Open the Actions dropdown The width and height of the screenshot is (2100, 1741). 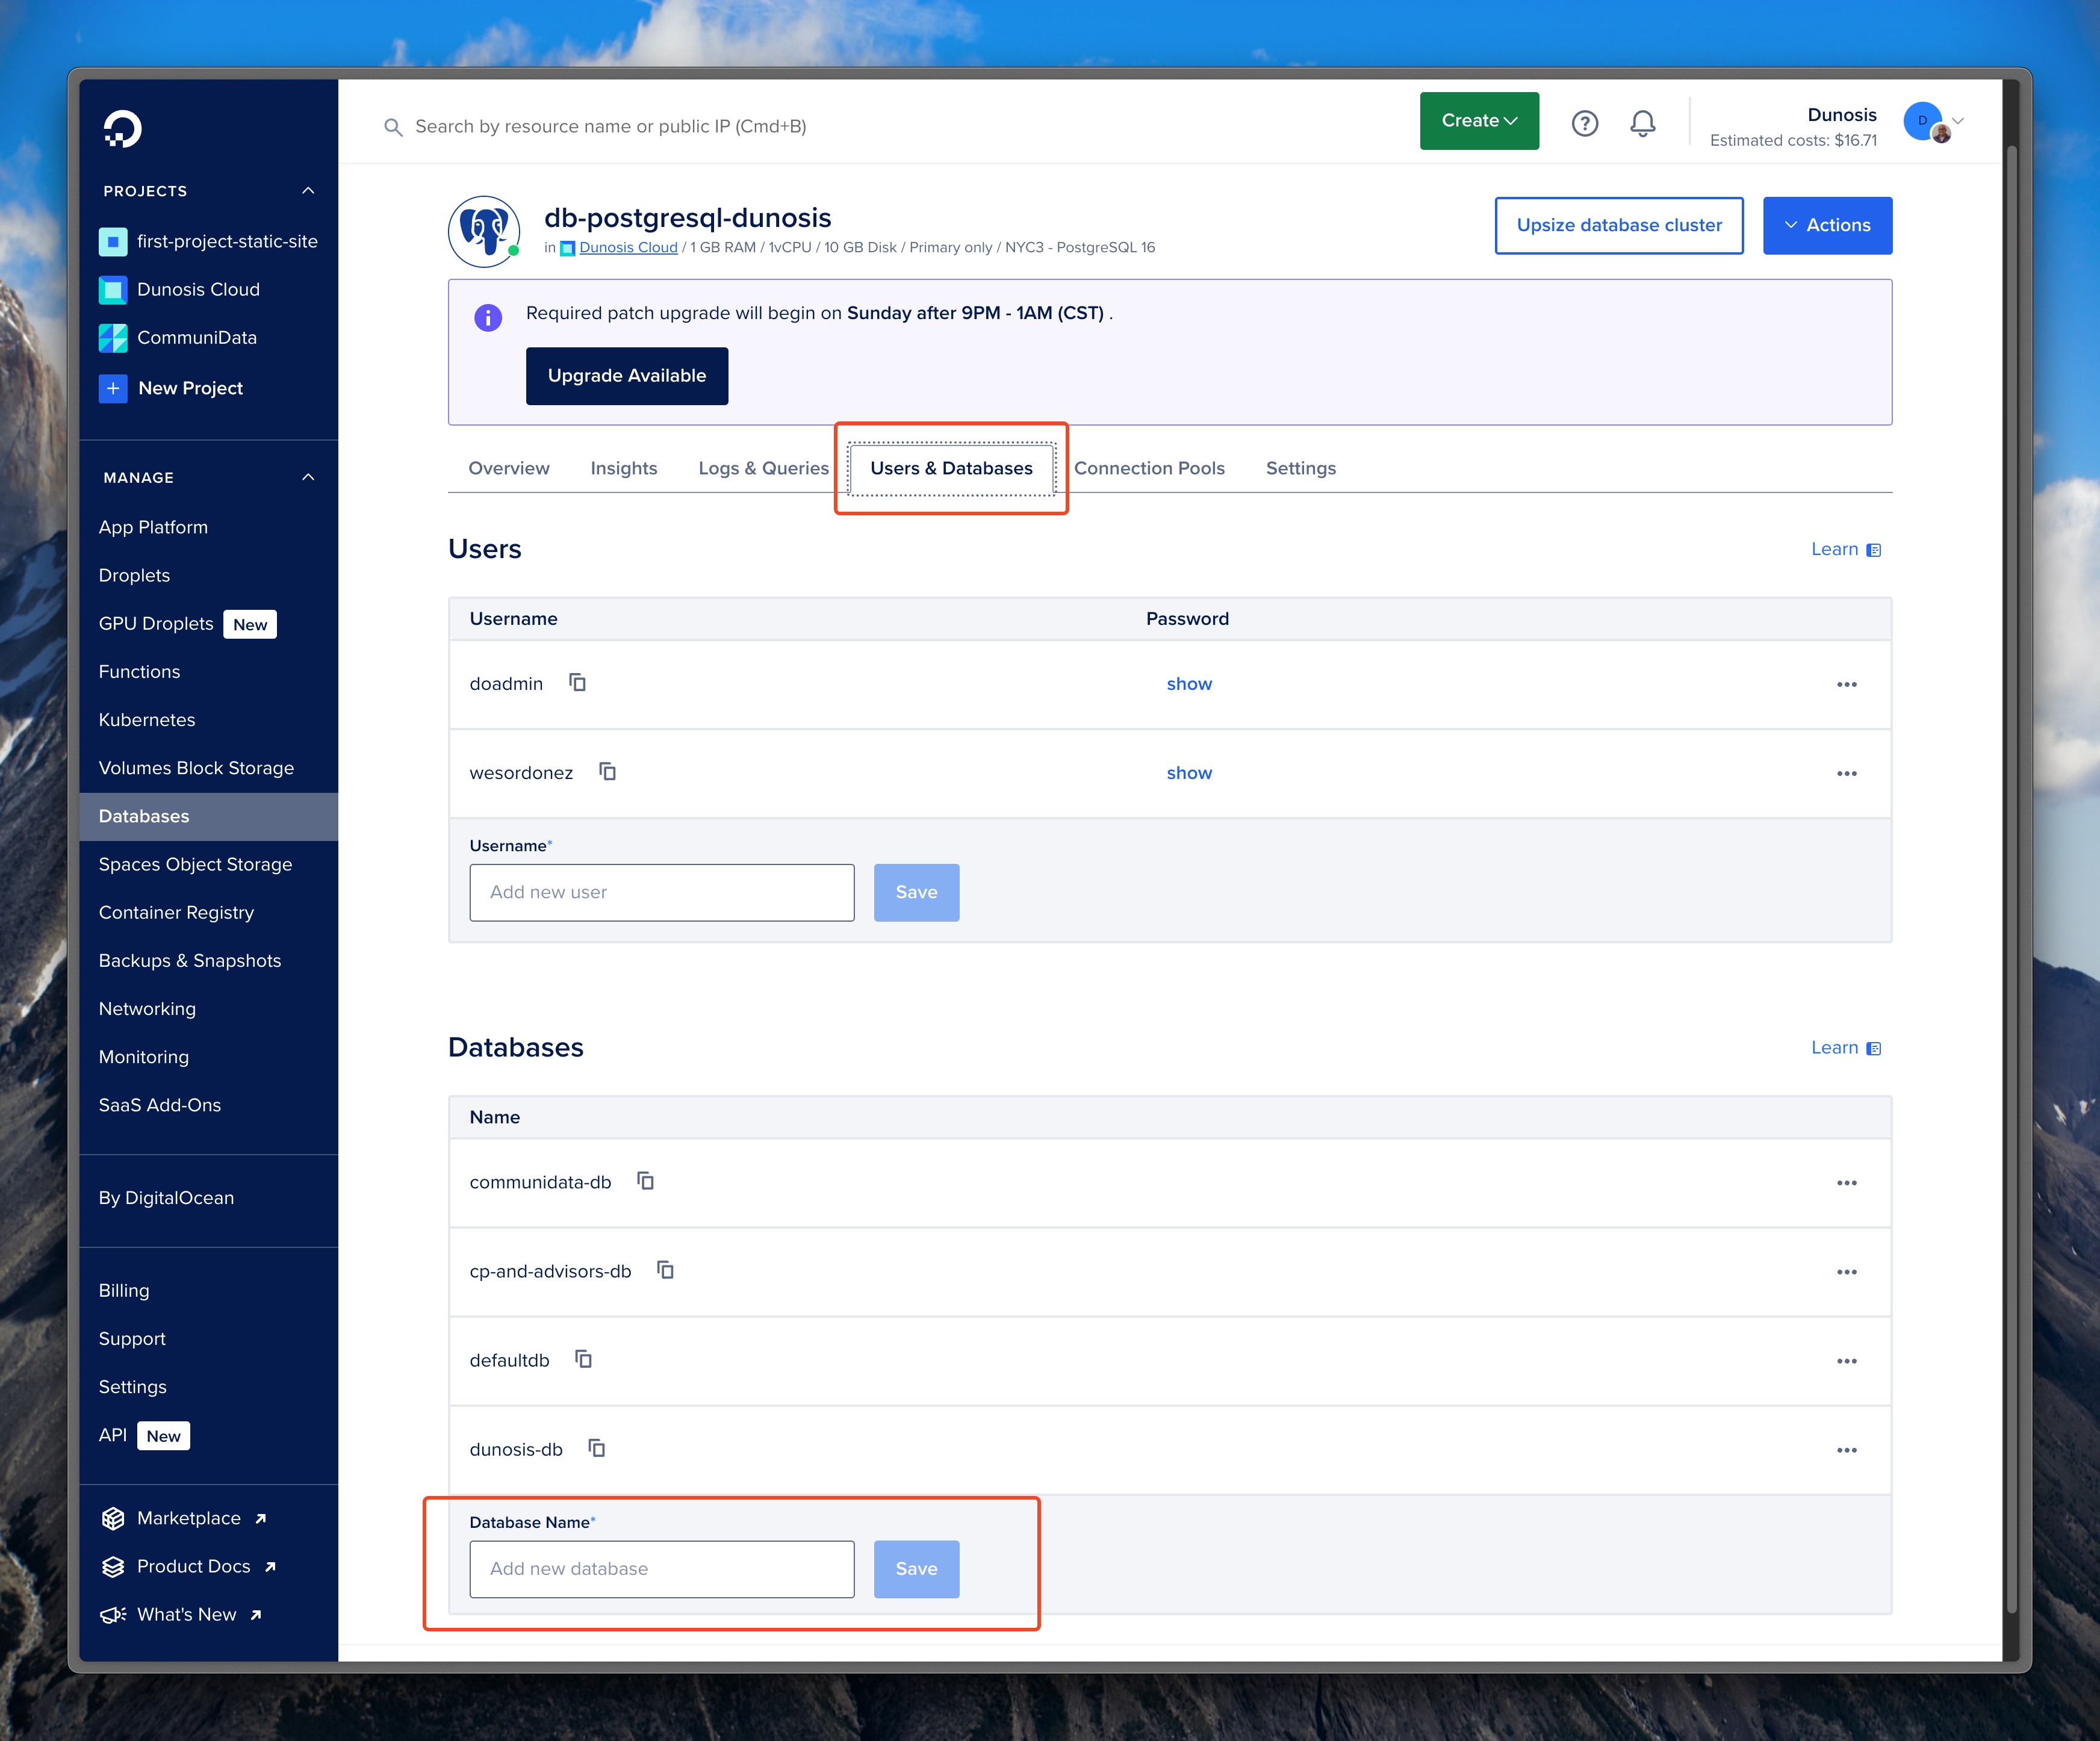pyautogui.click(x=1826, y=225)
